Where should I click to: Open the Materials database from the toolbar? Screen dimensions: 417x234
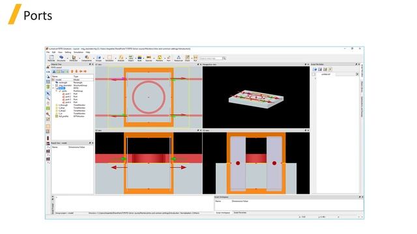coord(51,58)
